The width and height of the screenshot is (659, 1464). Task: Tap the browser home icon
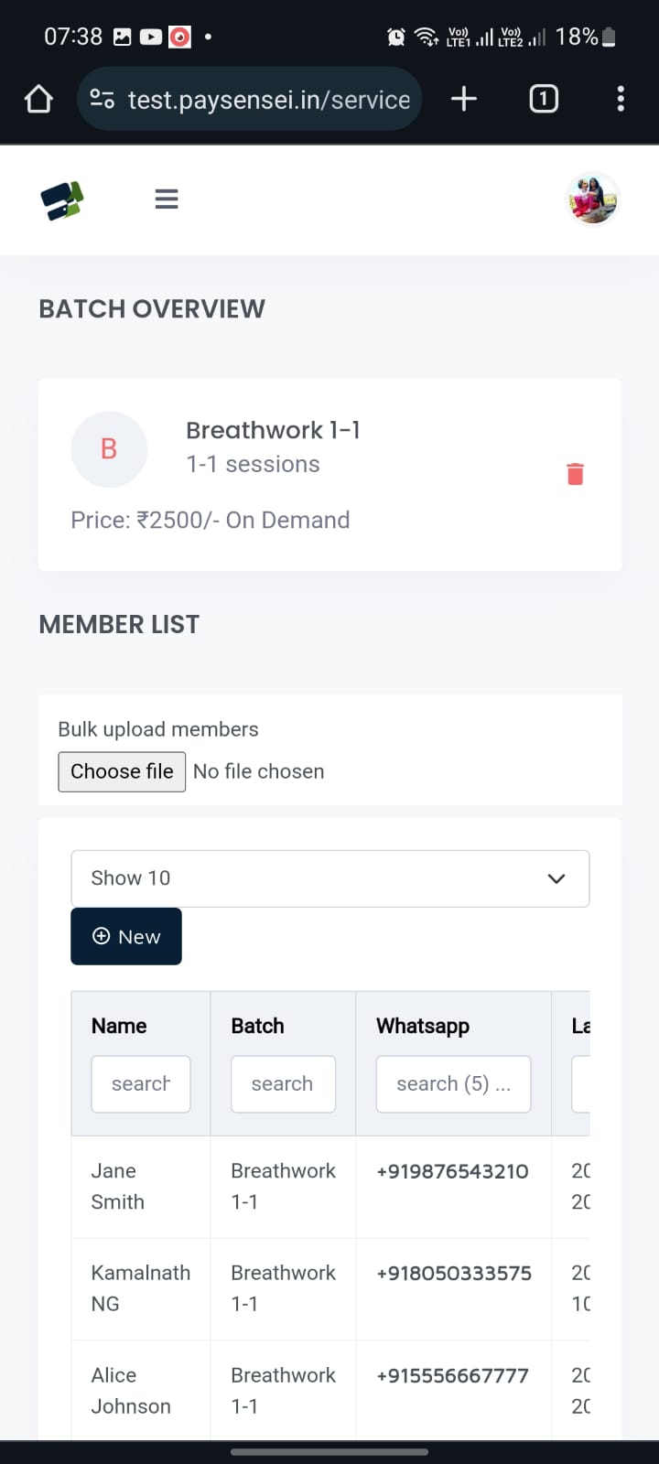tap(38, 99)
